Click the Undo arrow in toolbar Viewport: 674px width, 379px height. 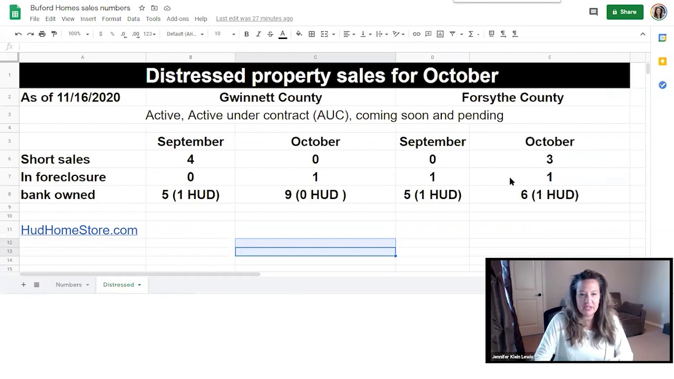(x=18, y=34)
